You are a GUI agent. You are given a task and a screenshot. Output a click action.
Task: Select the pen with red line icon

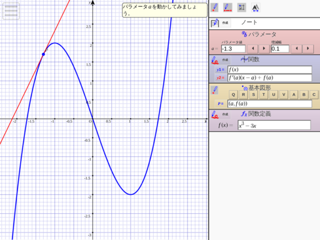(227, 7)
